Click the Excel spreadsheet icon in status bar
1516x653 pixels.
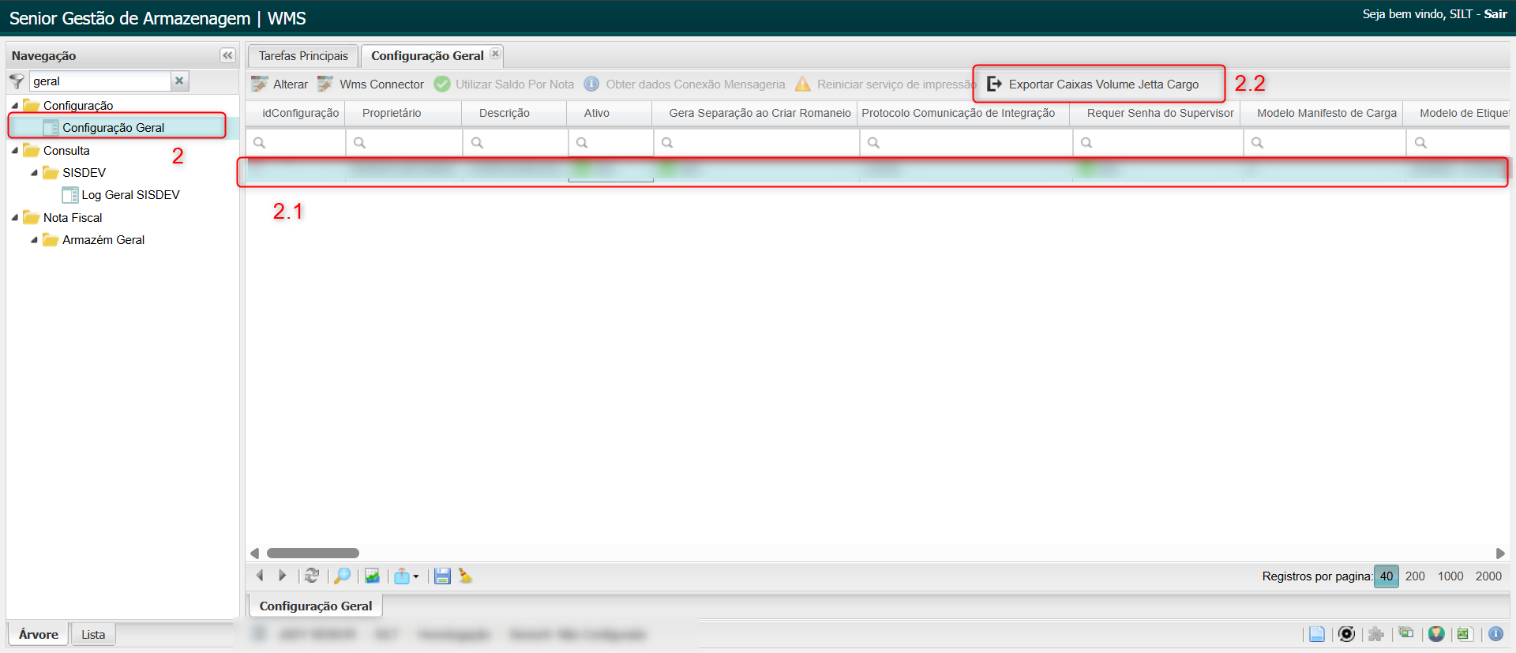[x=1464, y=633]
